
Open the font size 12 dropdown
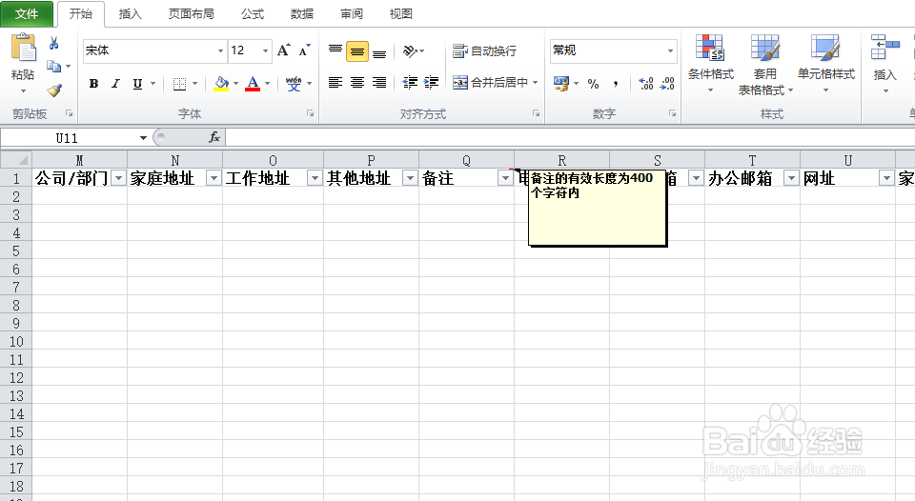pos(265,51)
